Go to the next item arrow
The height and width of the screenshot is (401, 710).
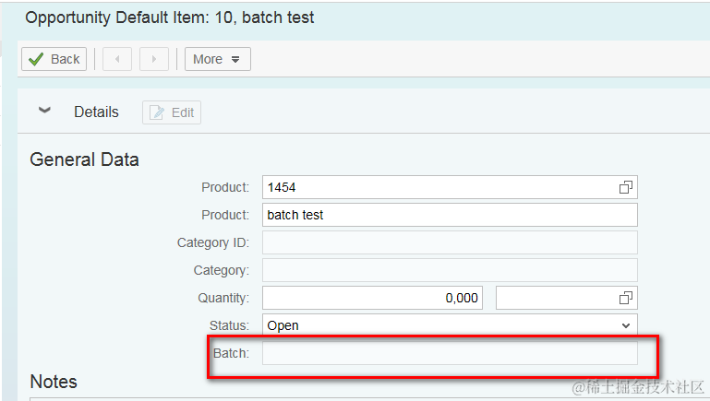153,59
